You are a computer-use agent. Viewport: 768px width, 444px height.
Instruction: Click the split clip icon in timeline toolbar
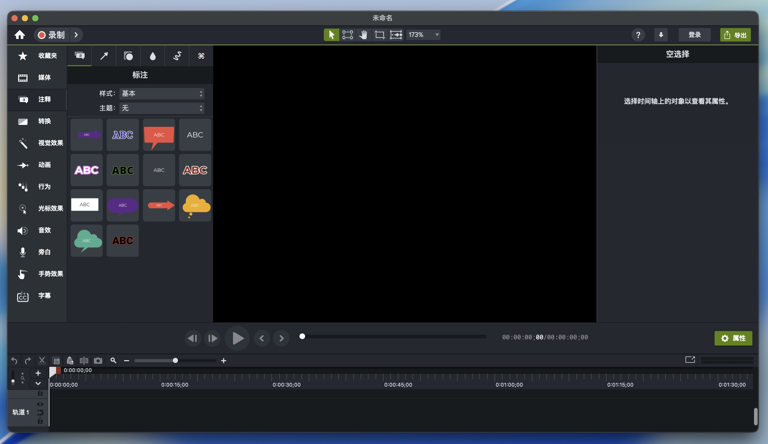click(x=84, y=361)
